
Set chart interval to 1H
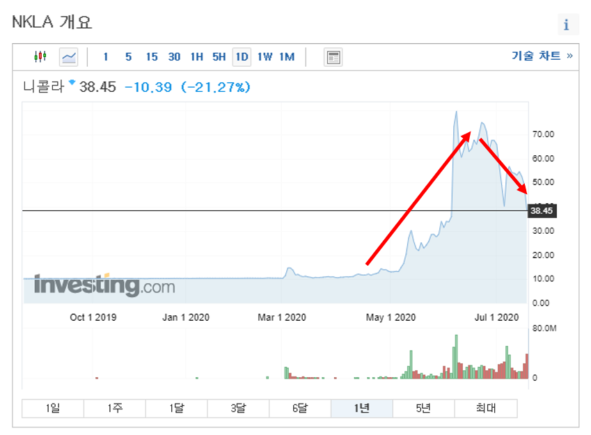197,57
